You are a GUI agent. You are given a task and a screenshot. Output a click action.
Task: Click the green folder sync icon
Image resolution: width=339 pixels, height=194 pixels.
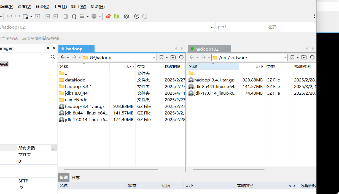tap(116, 16)
